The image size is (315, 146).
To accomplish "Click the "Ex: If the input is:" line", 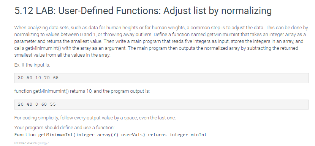I will click(32, 65).
